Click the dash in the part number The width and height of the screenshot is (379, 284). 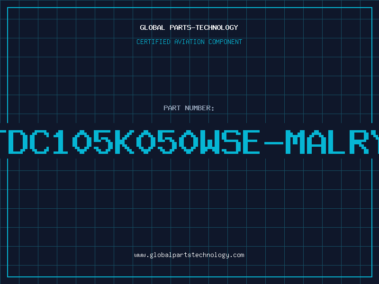pyautogui.click(x=274, y=143)
